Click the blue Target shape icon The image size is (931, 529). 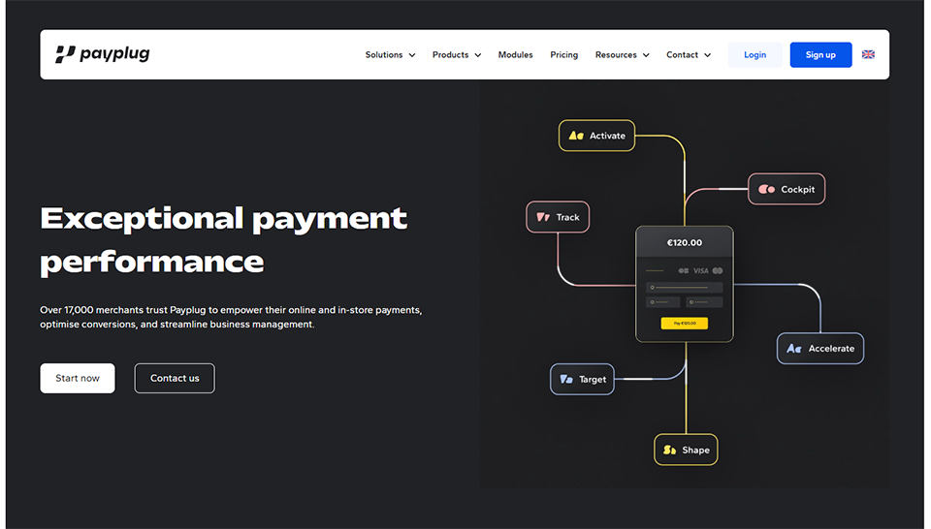[x=565, y=379]
